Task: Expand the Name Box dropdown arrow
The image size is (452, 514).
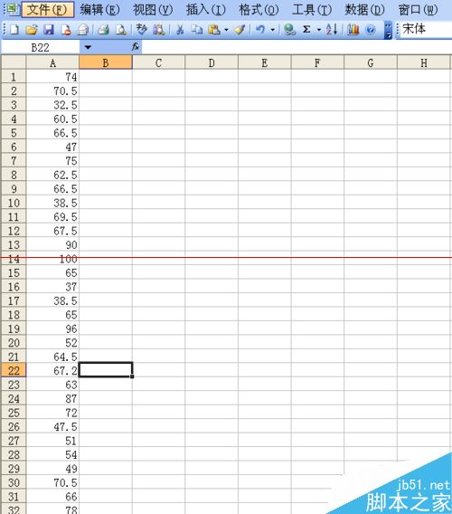Action: pos(88,47)
